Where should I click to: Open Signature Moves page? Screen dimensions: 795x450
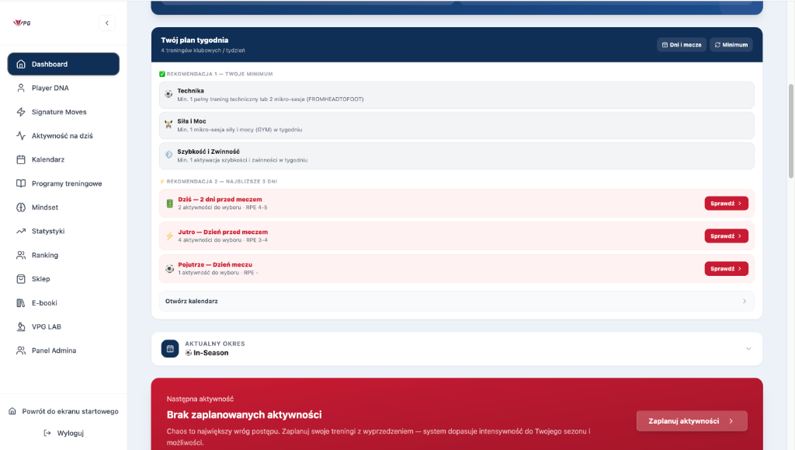point(64,112)
